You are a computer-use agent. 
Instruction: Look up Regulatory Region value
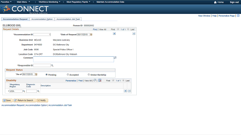pos(24,91)
